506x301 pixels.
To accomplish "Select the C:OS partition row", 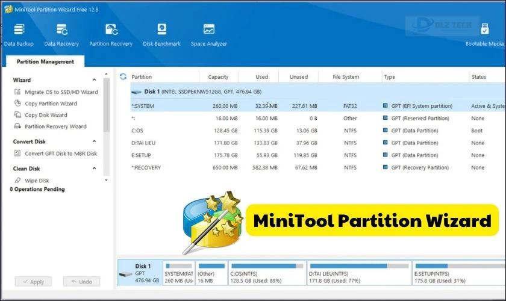I will 318,131.
